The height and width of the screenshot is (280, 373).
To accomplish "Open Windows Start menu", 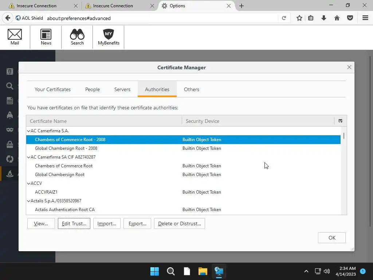I will coord(154,271).
